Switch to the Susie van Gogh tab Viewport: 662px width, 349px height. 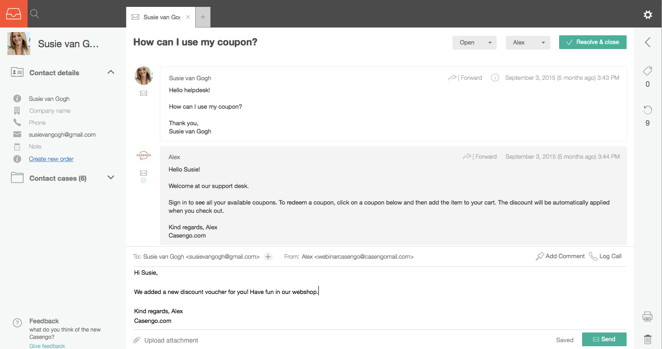(161, 17)
